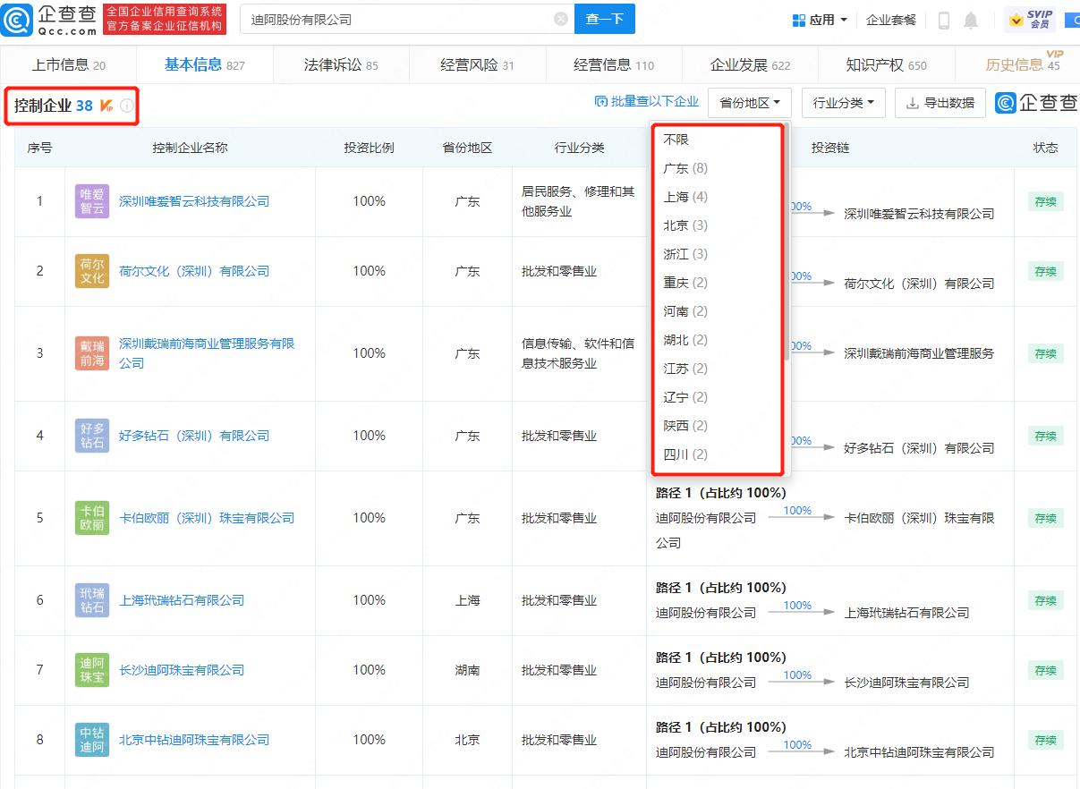The width and height of the screenshot is (1080, 789).
Task: Click the 唯爱智云 company logo thumbnail
Action: pyautogui.click(x=92, y=201)
